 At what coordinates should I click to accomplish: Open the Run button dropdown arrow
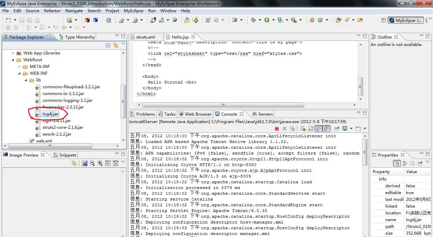[x=273, y=20]
